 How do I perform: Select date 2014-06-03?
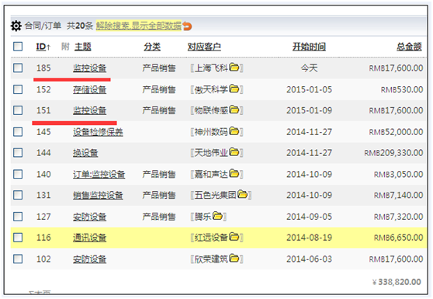coord(309,259)
